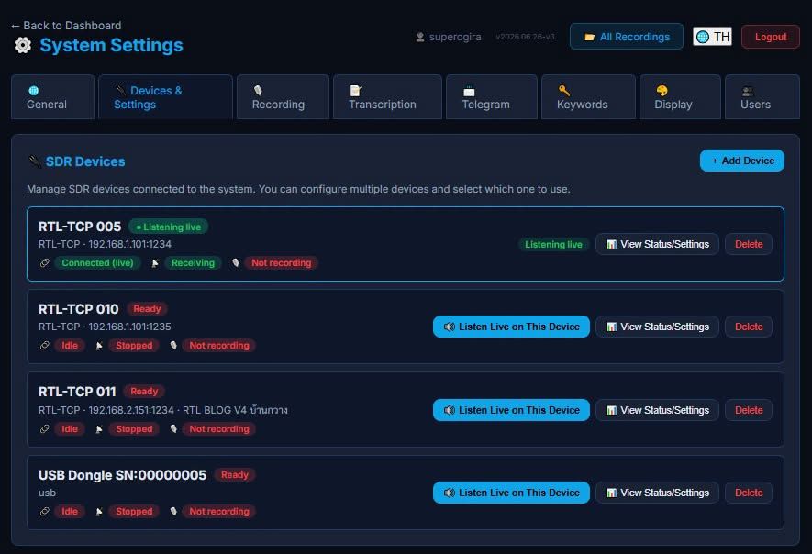Click antenna icon in USB Dongle row
812x554 pixels.
point(98,512)
